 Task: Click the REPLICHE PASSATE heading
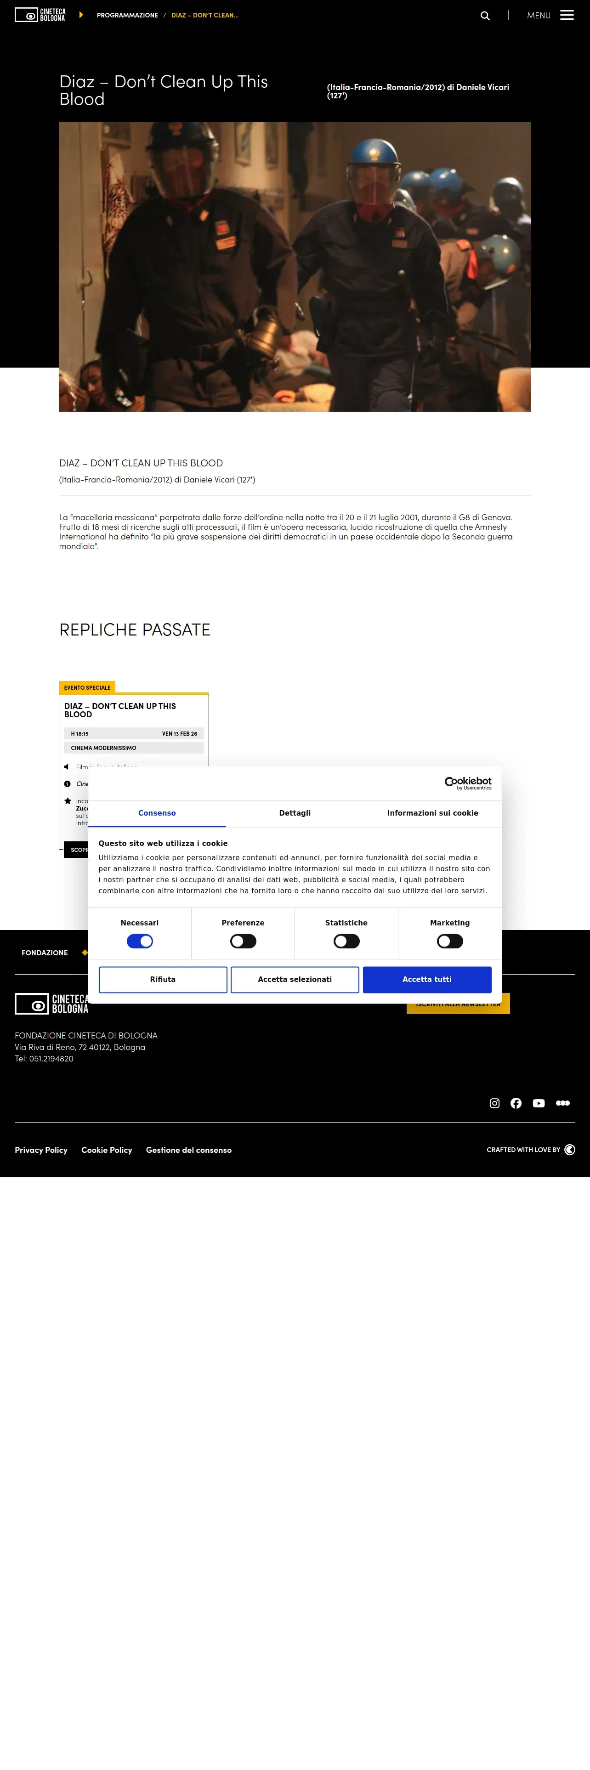pyautogui.click(x=135, y=630)
